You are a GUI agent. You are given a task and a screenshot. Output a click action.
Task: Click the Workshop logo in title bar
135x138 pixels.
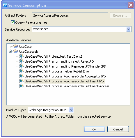tap(5, 5)
